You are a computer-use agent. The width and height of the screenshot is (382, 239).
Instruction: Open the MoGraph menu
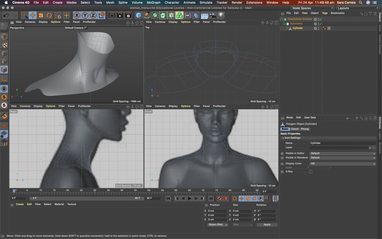click(153, 3)
